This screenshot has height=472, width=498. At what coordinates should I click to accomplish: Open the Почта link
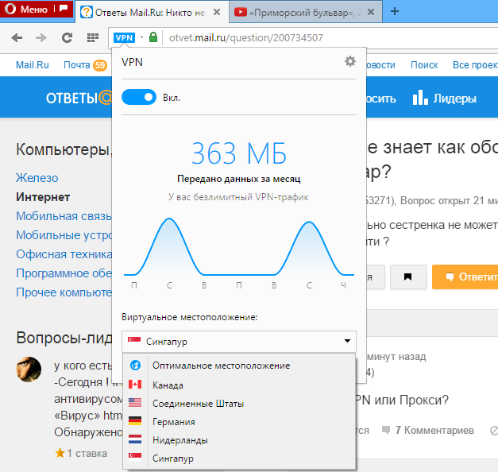(77, 65)
